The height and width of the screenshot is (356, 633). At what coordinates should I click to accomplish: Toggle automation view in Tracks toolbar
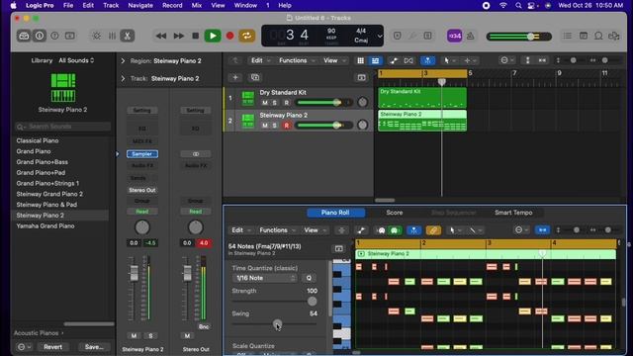click(394, 60)
